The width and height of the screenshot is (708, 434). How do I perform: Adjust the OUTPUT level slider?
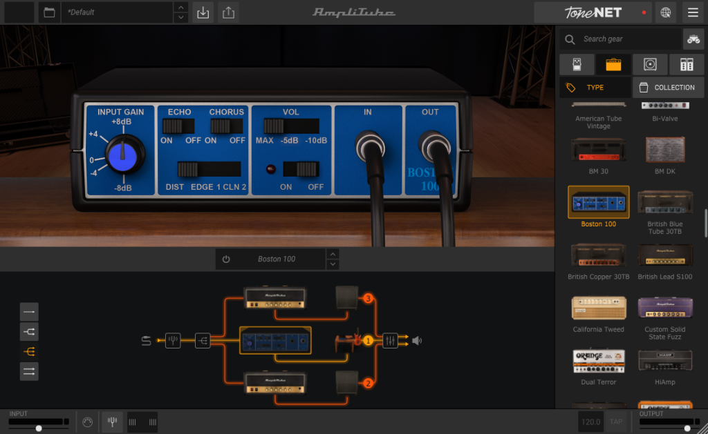tap(687, 428)
